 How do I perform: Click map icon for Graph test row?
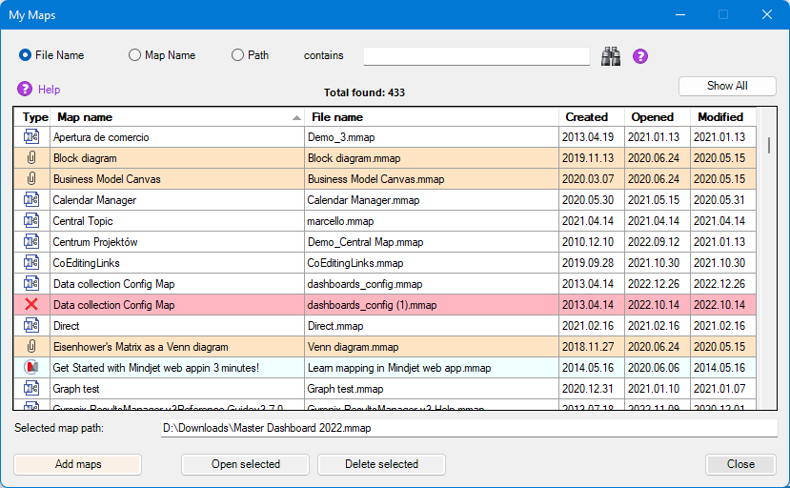31,388
